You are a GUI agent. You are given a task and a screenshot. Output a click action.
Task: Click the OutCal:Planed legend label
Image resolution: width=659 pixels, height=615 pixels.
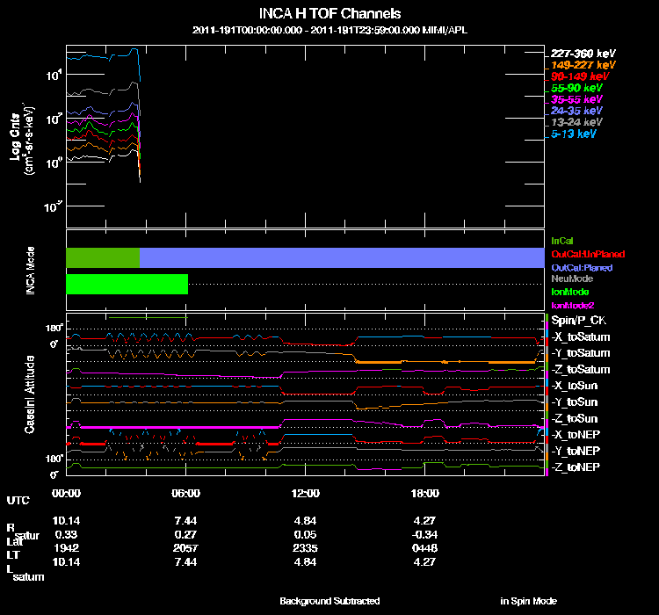581,266
